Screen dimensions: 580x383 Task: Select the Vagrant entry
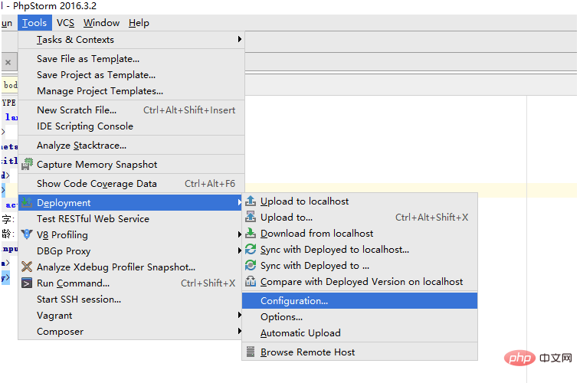coord(131,316)
